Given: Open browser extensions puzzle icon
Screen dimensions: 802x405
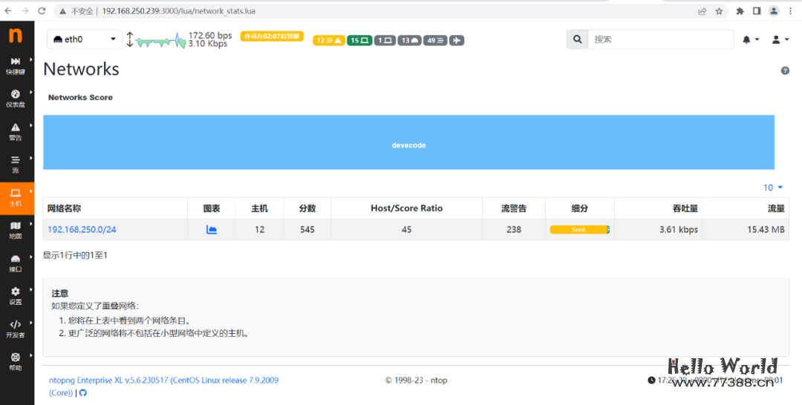Looking at the screenshot, I should [740, 10].
